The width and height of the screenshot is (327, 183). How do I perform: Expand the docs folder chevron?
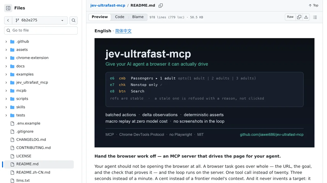(6, 66)
